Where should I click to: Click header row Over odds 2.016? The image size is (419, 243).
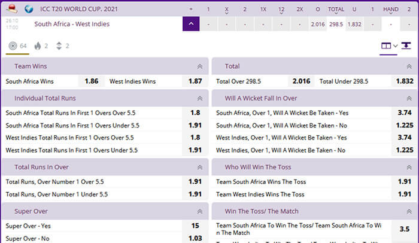pos(318,24)
